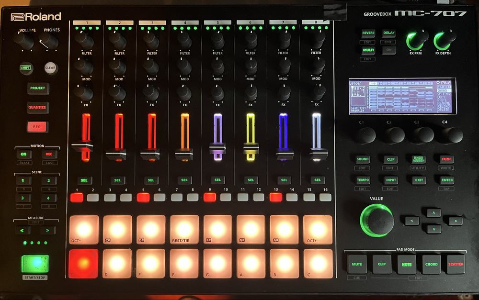Tap the QUANTIZE button
The image size is (479, 300).
tap(37, 108)
